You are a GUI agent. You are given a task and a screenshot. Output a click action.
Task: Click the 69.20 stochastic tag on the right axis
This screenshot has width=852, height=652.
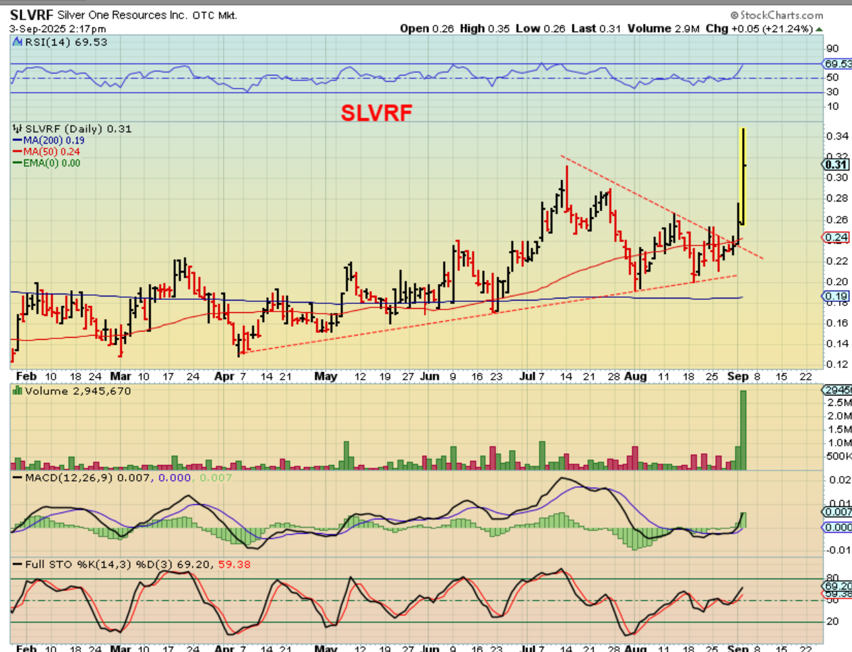[x=838, y=586]
